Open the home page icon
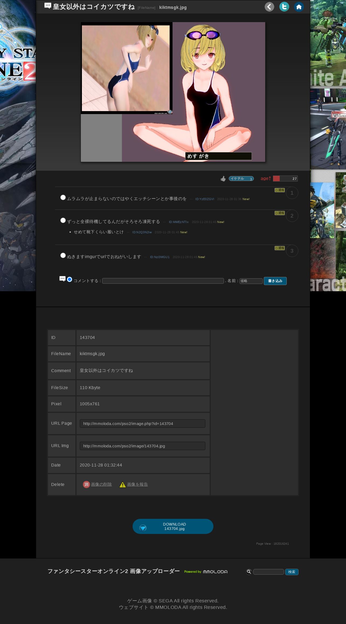This screenshot has width=346, height=624. coord(299,7)
